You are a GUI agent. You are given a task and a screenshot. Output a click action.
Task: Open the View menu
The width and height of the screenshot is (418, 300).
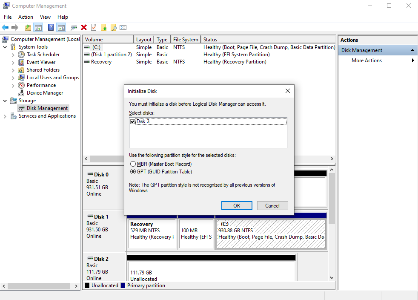coord(45,17)
